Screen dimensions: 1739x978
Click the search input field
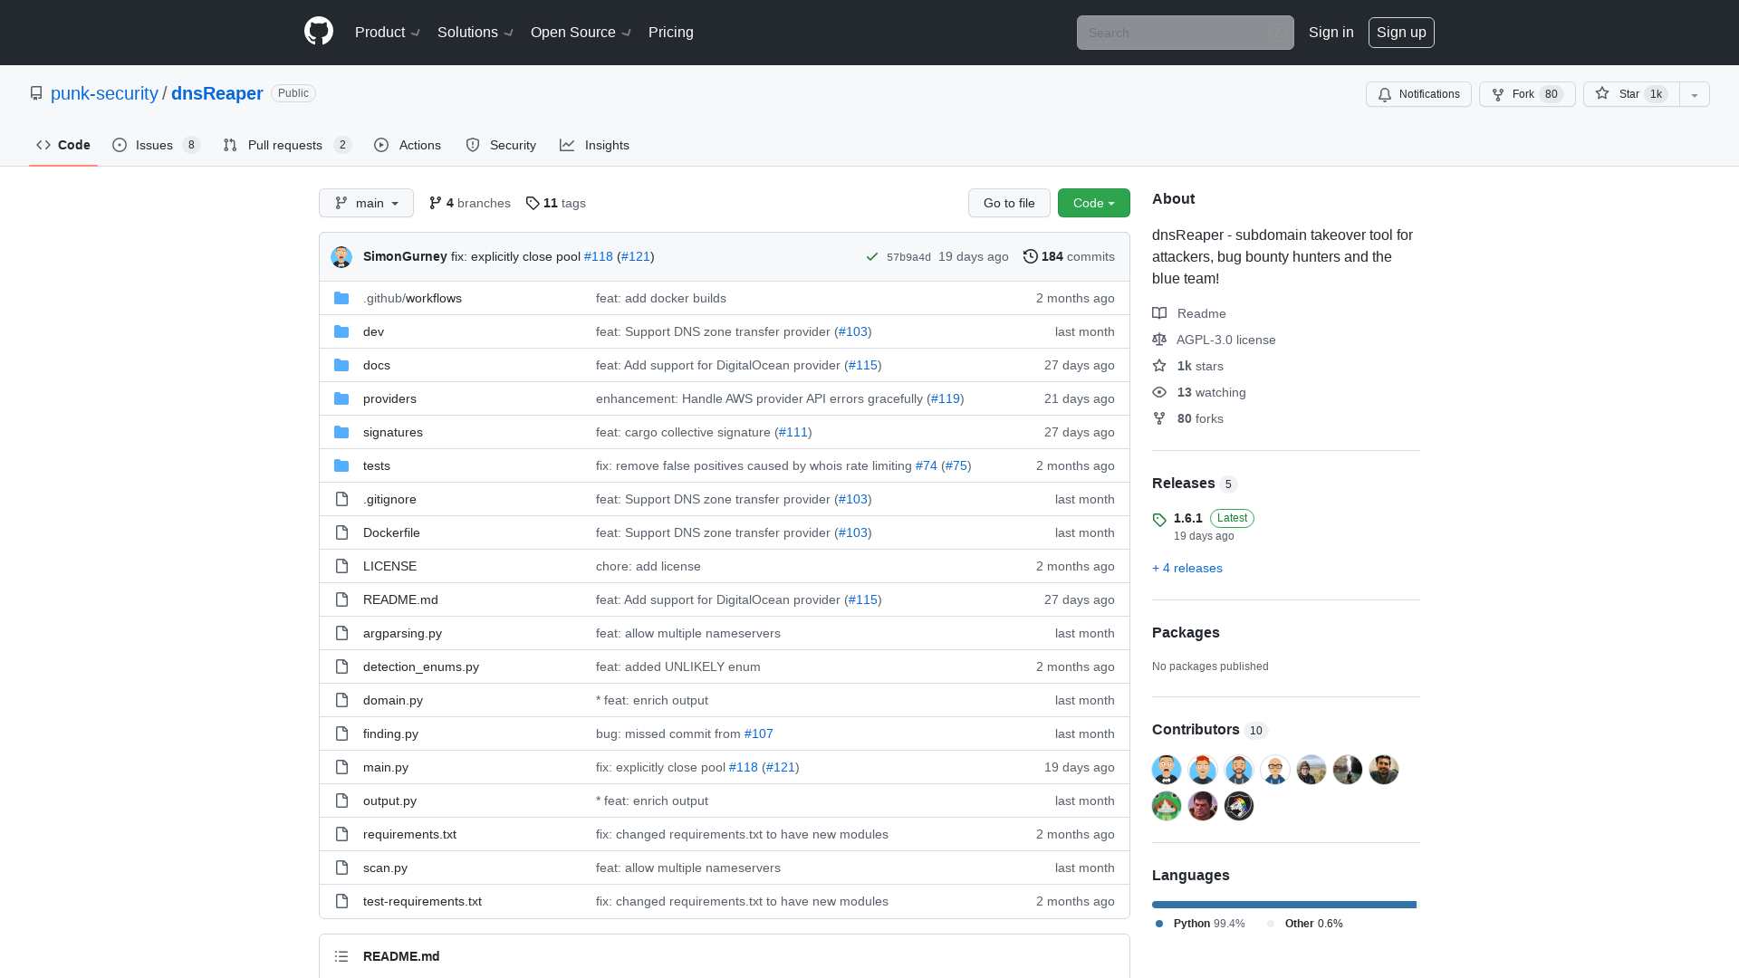[x=1185, y=33]
